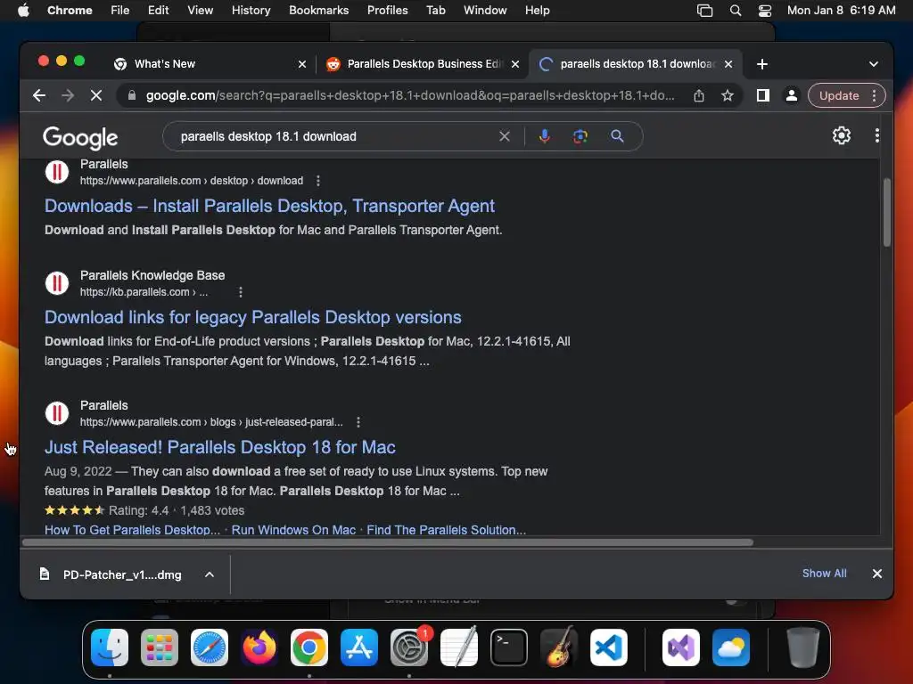Open Stage Manager windows icon in menu bar
Image resolution: width=913 pixels, height=684 pixels.
click(704, 11)
